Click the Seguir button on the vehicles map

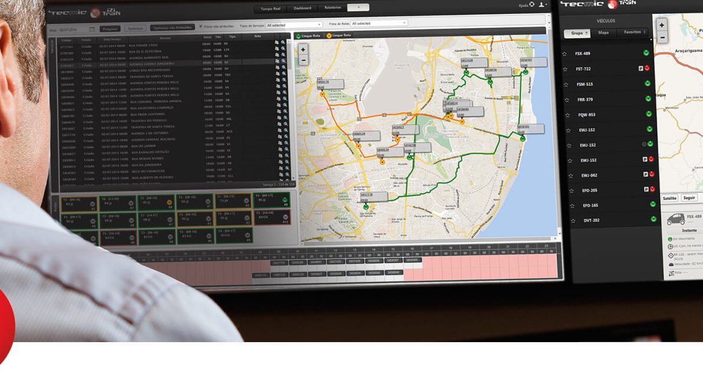point(690,198)
